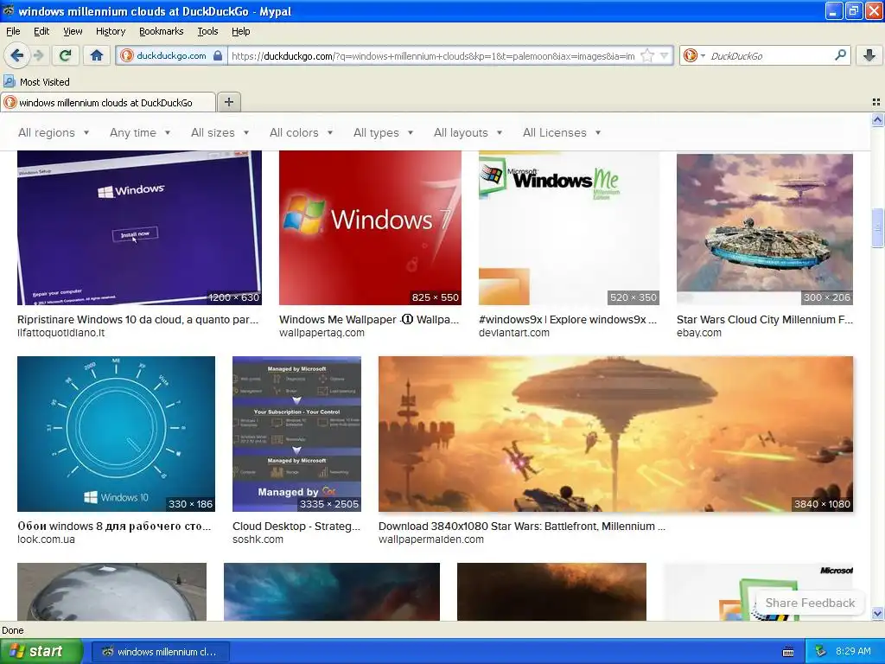Expand the Any time filter
885x664 pixels.
coord(140,132)
